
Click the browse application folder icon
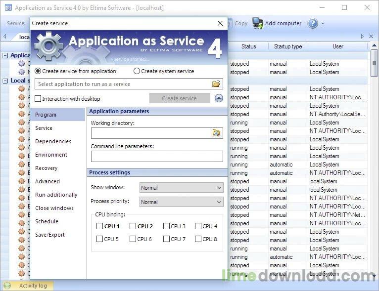(x=216, y=83)
